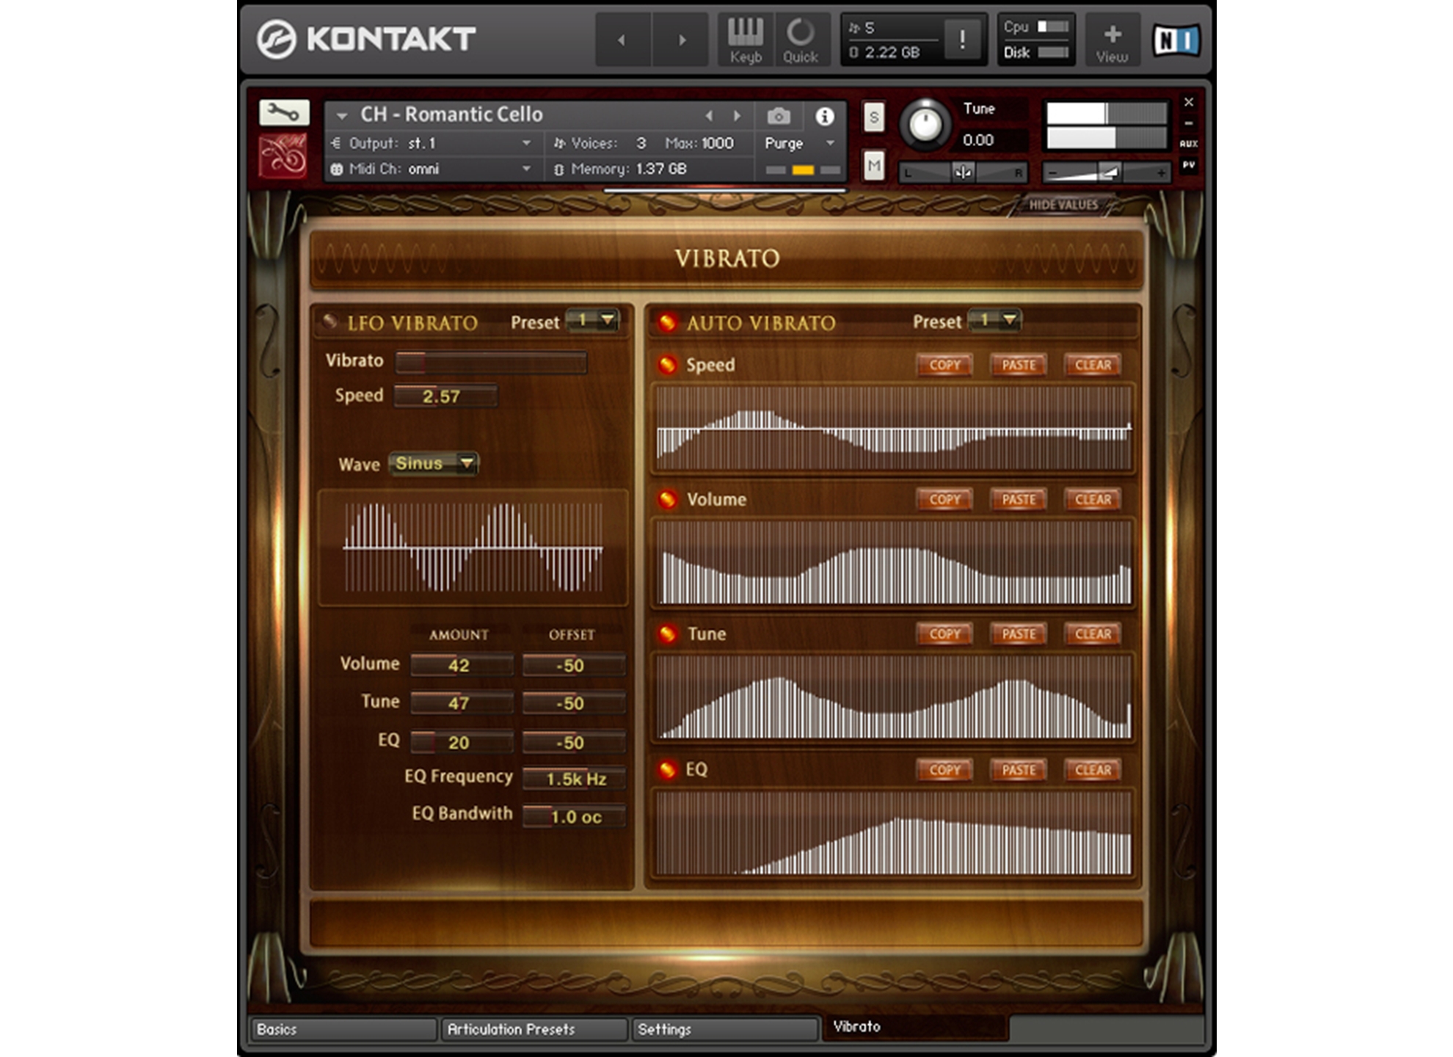Click the Tune knob
Image resolution: width=1453 pixels, height=1057 pixels.
925,124
